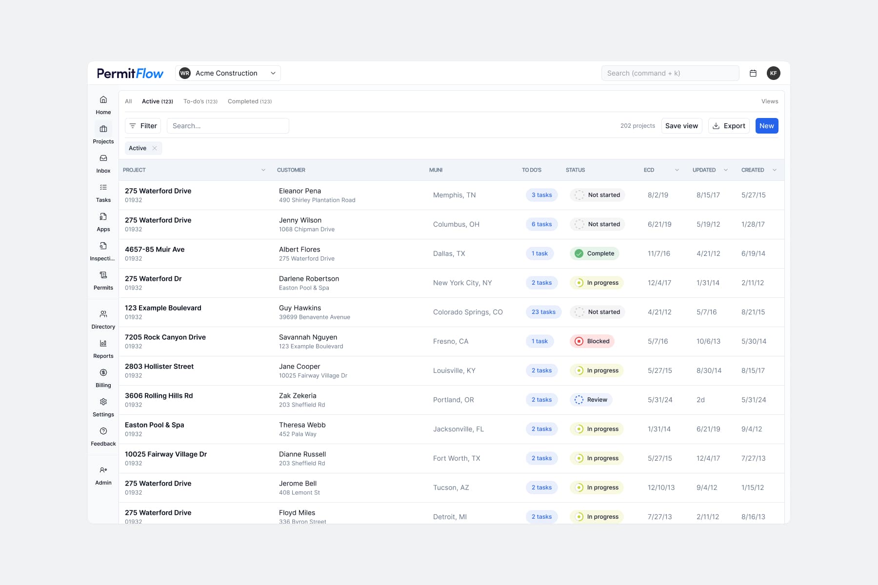Focus the global Search (command + k) field
Screen dimensions: 878x585
[670, 73]
